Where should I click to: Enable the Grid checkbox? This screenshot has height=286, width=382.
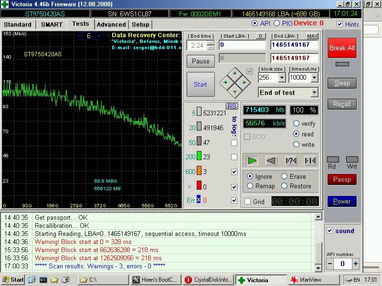pos(247,202)
